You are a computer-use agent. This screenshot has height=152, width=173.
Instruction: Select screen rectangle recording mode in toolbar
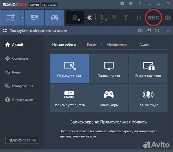click(10, 18)
